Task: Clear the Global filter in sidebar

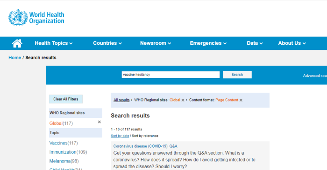Action: [x=99, y=122]
